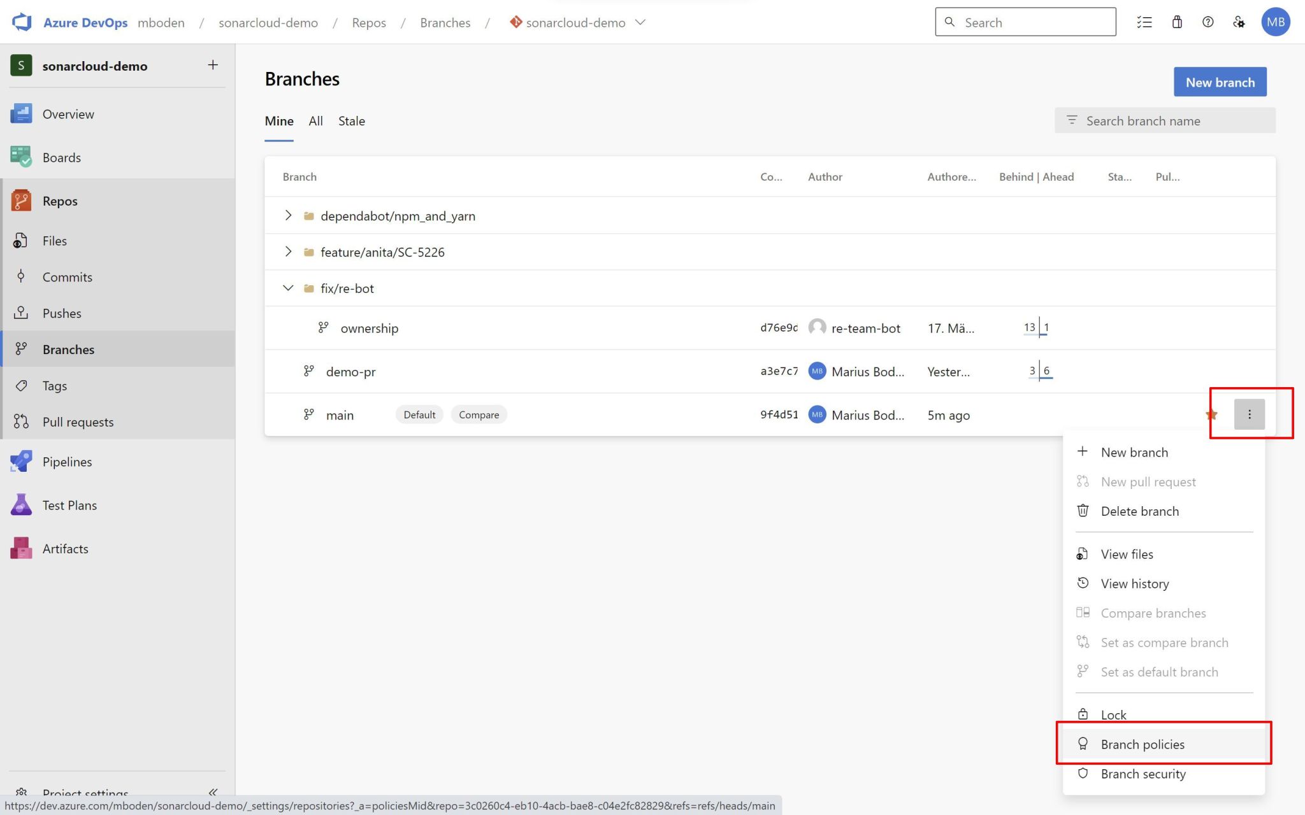
Task: Click the Azure DevOps logo
Action: click(21, 22)
